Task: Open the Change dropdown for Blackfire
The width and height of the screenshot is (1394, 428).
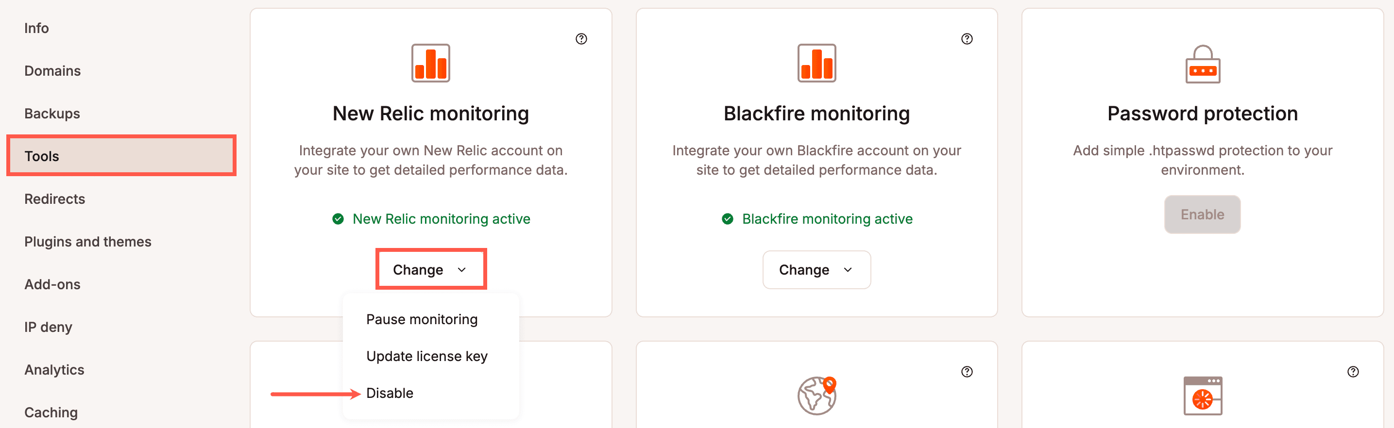Action: (x=816, y=270)
